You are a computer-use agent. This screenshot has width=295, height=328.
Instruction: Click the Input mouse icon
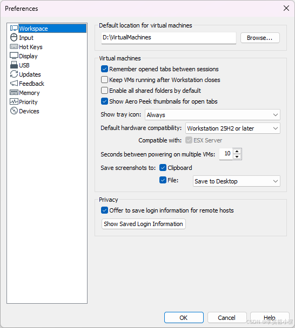pos(14,37)
